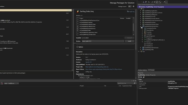The height and width of the screenshot is (105, 188).
Task: Switch to the Solution Explorer tab
Action: pyautogui.click(x=142, y=70)
